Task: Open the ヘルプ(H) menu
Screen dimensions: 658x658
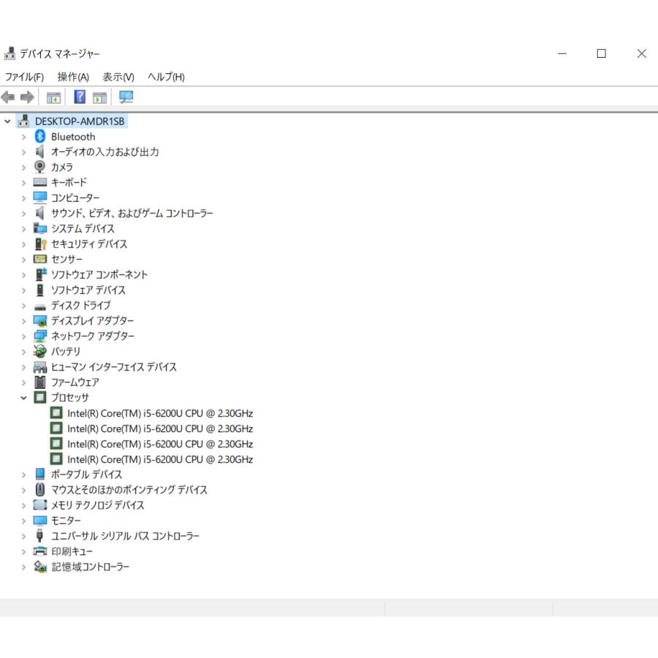Action: click(166, 77)
